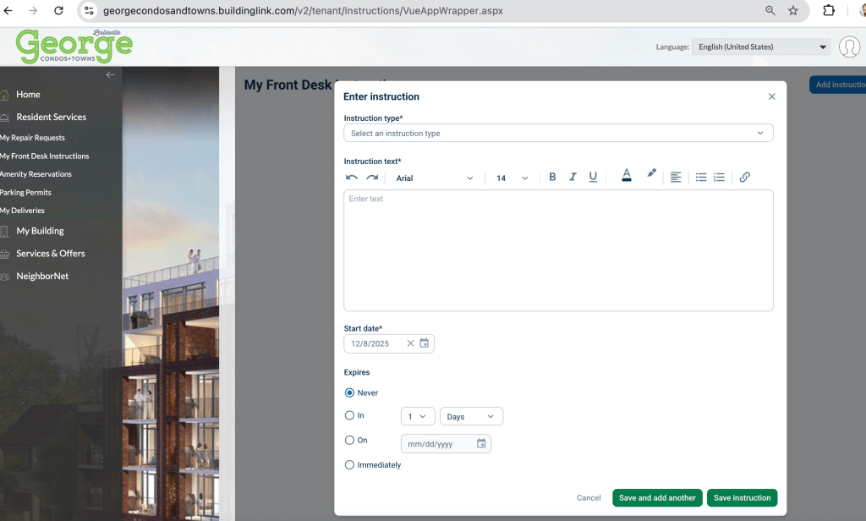866x521 pixels.
Task: Open the text alignment options
Action: click(x=676, y=178)
